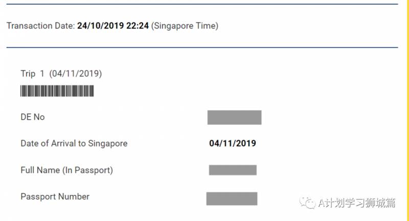Click the 'DE No' label
This screenshot has width=409, height=221.
33,117
